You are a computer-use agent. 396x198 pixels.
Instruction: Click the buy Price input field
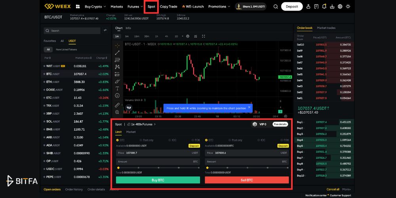coord(158,153)
